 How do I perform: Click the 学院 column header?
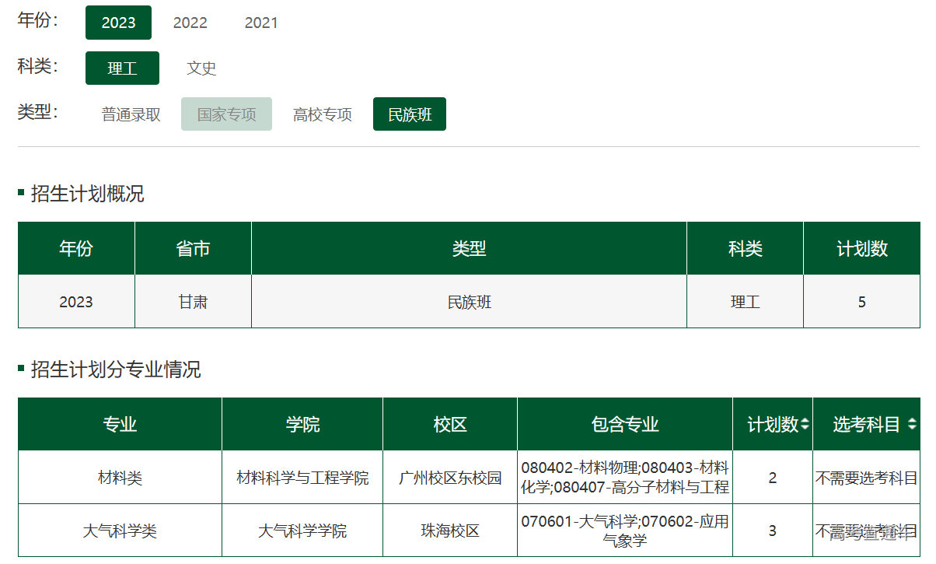(302, 425)
